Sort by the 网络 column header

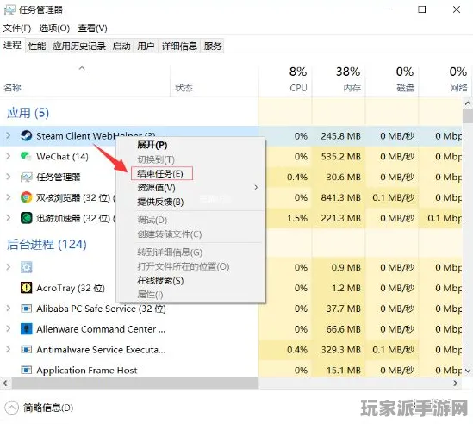[458, 88]
